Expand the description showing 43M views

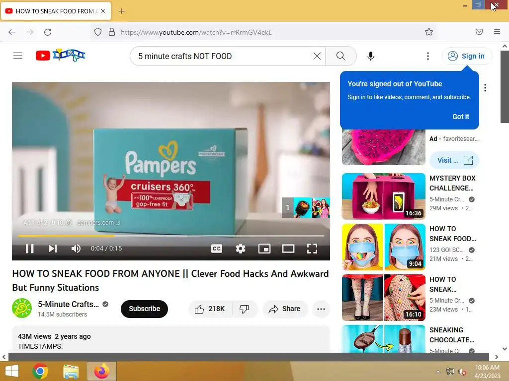171,339
